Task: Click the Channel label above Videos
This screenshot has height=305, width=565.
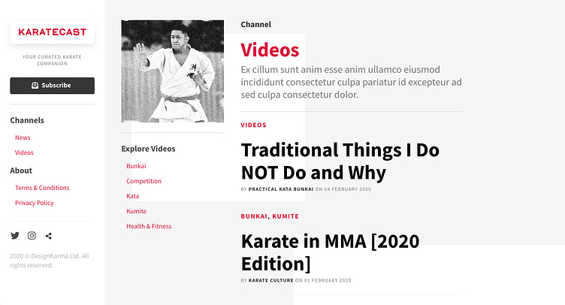Action: point(256,25)
